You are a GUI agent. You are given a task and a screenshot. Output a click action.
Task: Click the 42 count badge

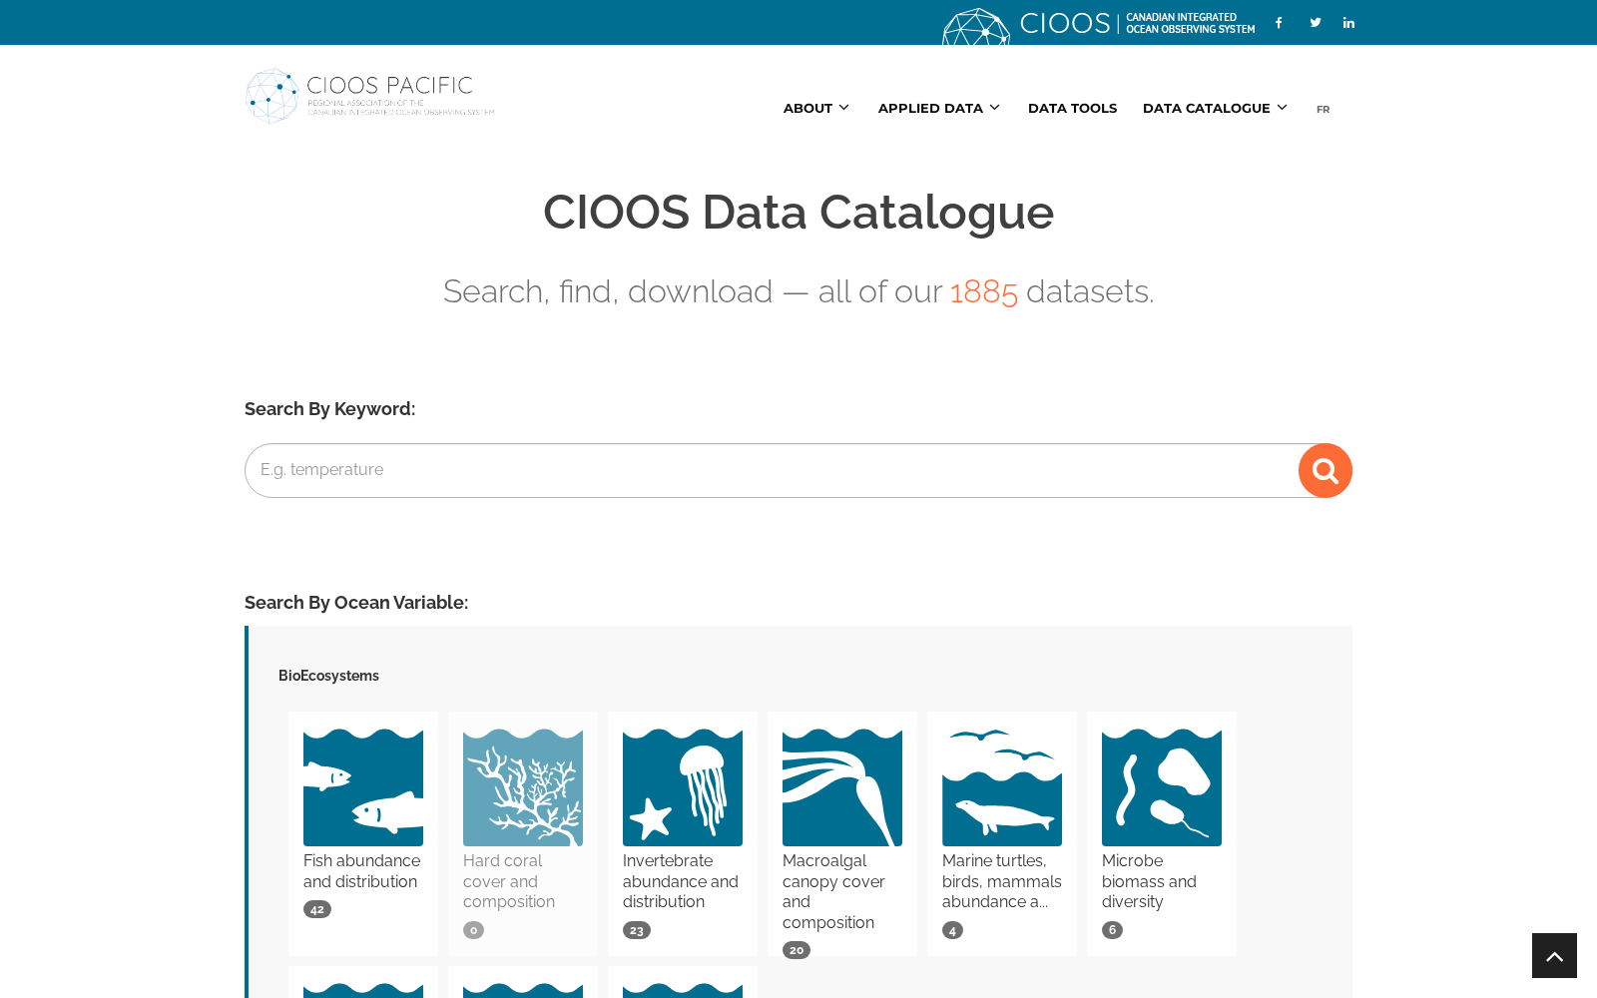coord(317,909)
